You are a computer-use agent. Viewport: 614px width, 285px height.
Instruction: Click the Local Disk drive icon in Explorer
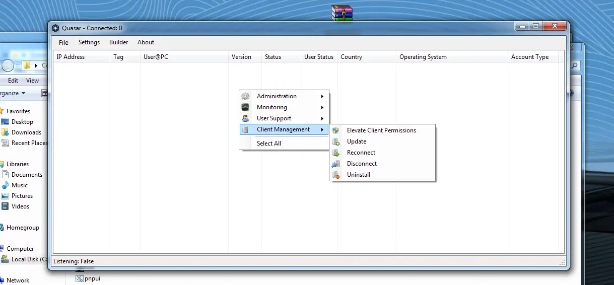5,259
